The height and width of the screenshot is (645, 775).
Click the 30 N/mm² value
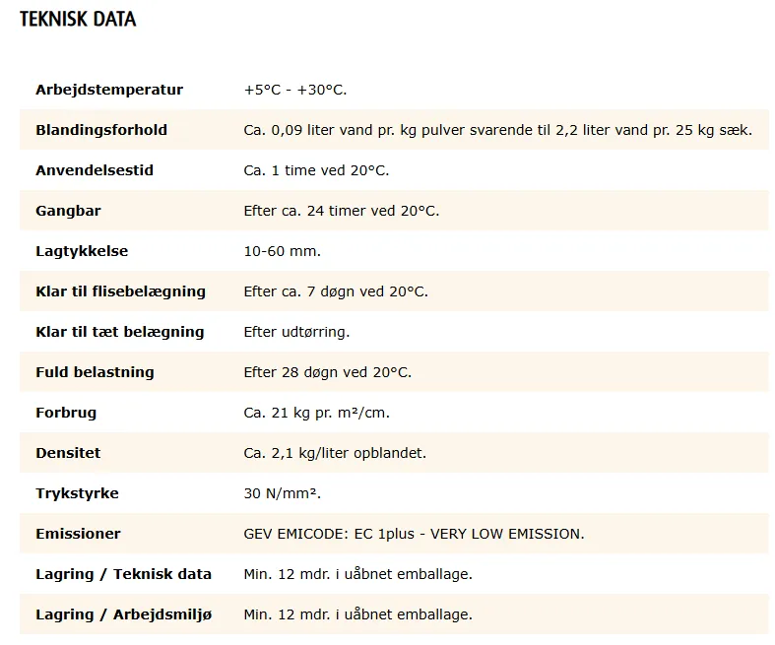click(x=282, y=493)
